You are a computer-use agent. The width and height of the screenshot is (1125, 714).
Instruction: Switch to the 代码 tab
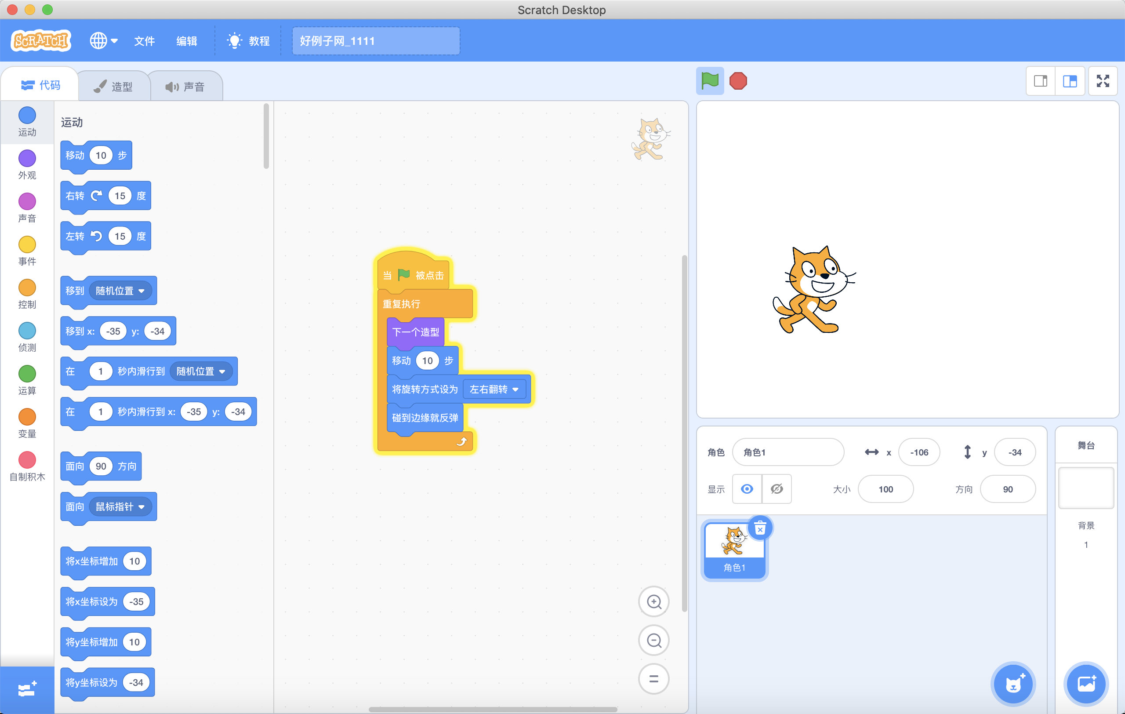[x=40, y=85]
